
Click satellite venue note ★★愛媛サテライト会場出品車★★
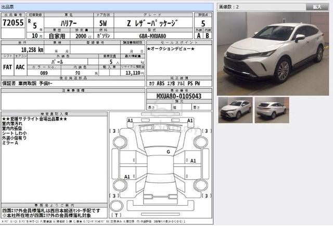[34, 119]
